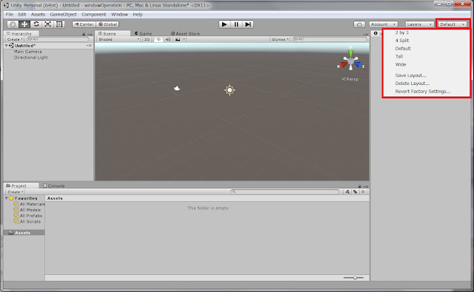Screen dimensions: 474x292
Task: Open the Account dropdown
Action: (x=384, y=24)
